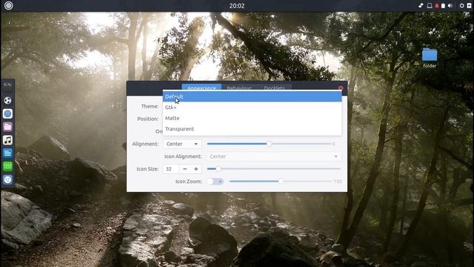Image resolution: width=474 pixels, height=267 pixels.
Task: Switch to the Behaviour tab
Action: point(239,88)
